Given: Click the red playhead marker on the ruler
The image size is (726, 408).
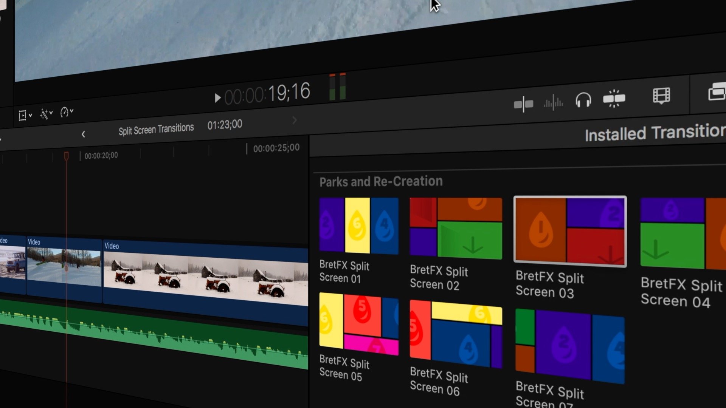Looking at the screenshot, I should (x=66, y=156).
